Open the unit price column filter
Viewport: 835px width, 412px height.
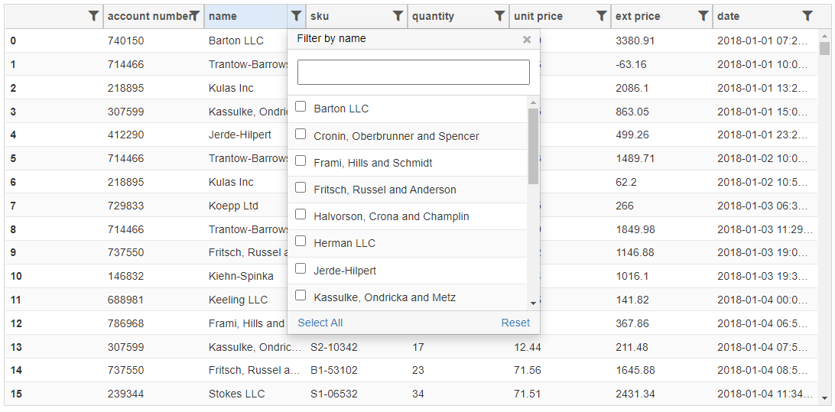(602, 16)
